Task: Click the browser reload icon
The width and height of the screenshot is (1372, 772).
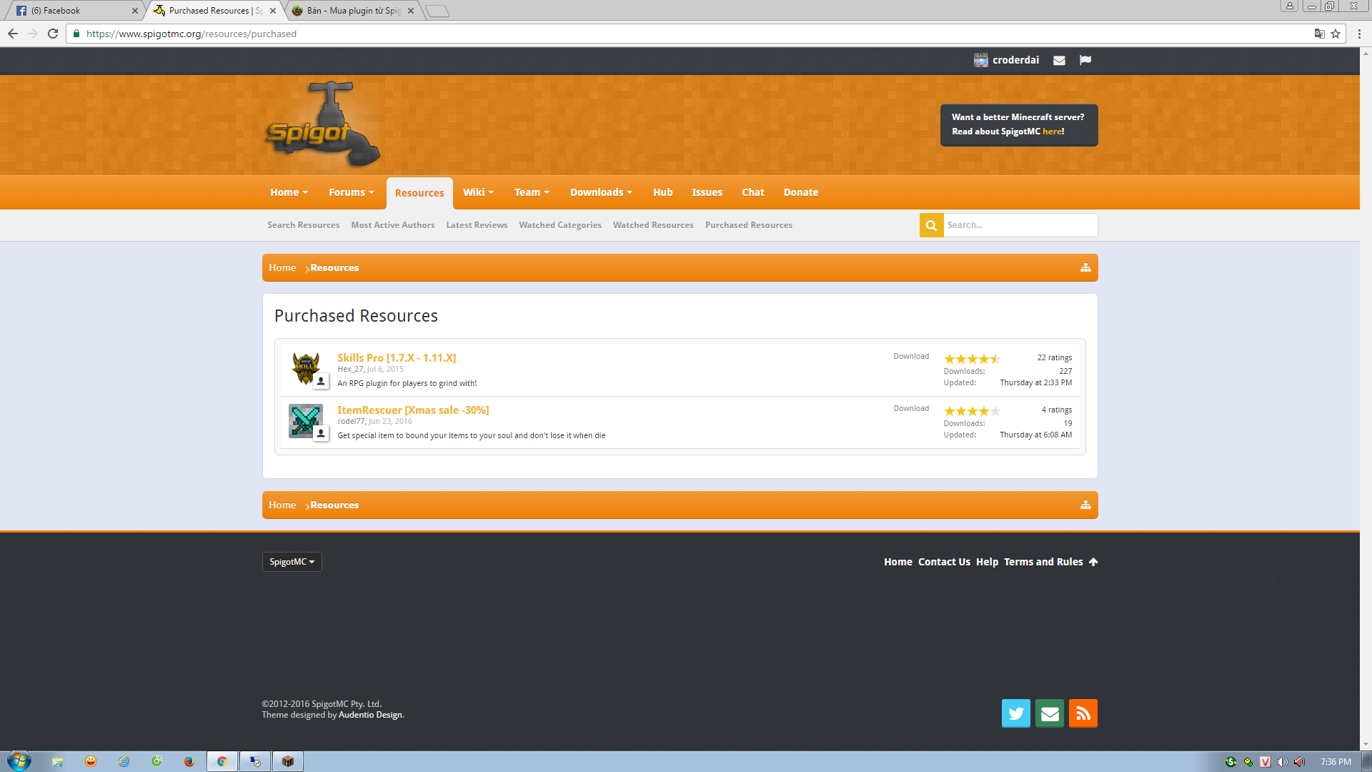Action: coord(53,34)
